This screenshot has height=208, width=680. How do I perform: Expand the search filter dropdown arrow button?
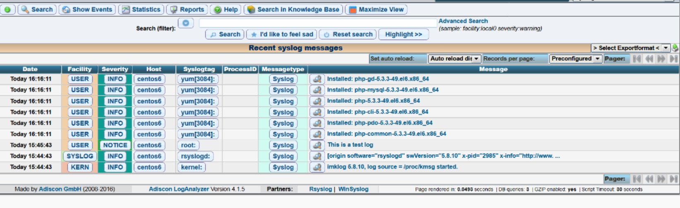(185, 23)
